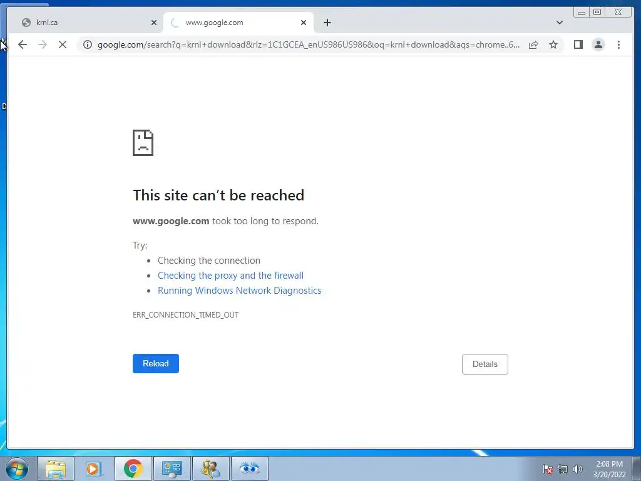Launch Windows Media Player from taskbar

click(x=95, y=468)
